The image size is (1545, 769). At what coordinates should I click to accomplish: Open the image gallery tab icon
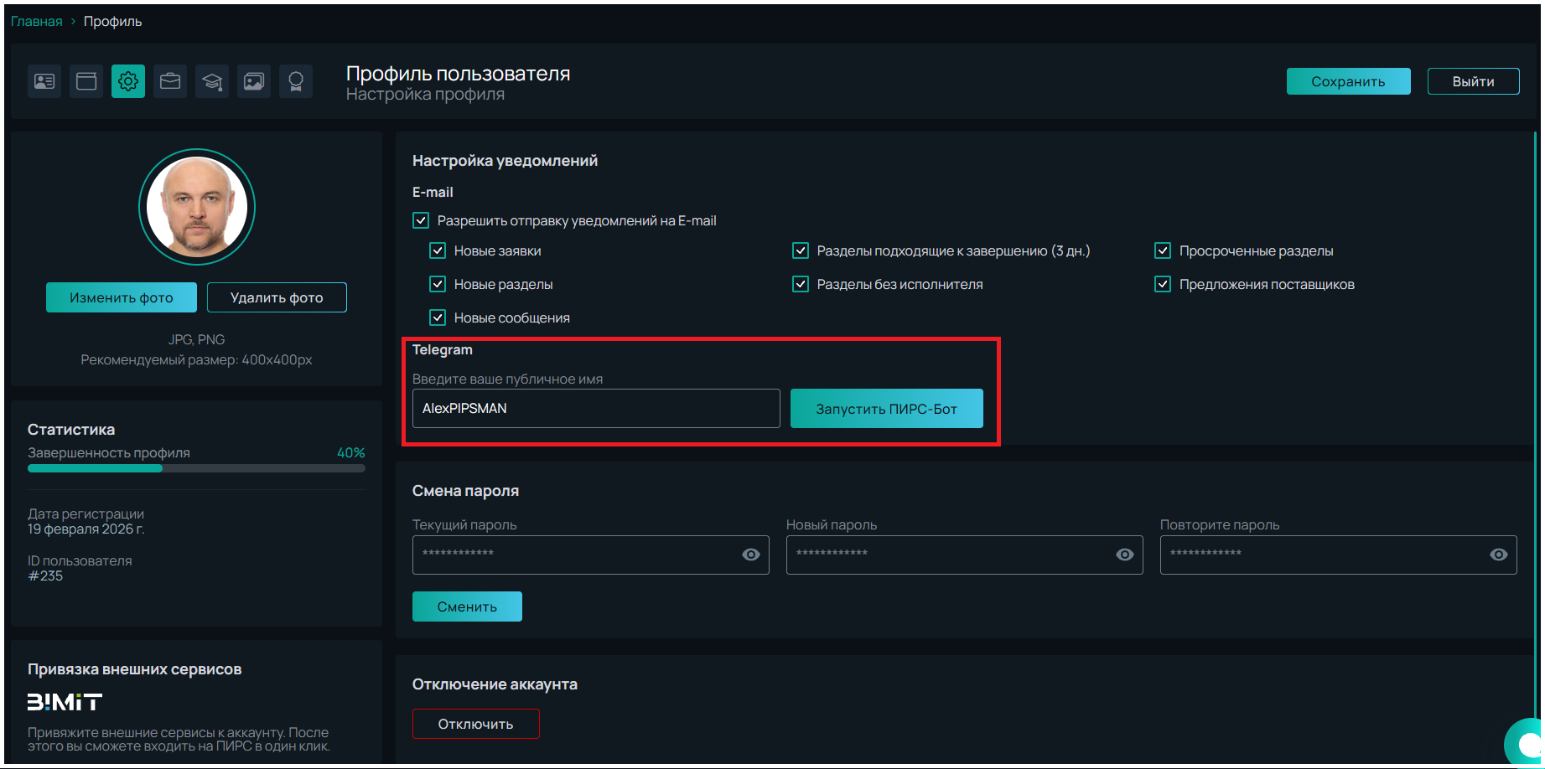[254, 81]
